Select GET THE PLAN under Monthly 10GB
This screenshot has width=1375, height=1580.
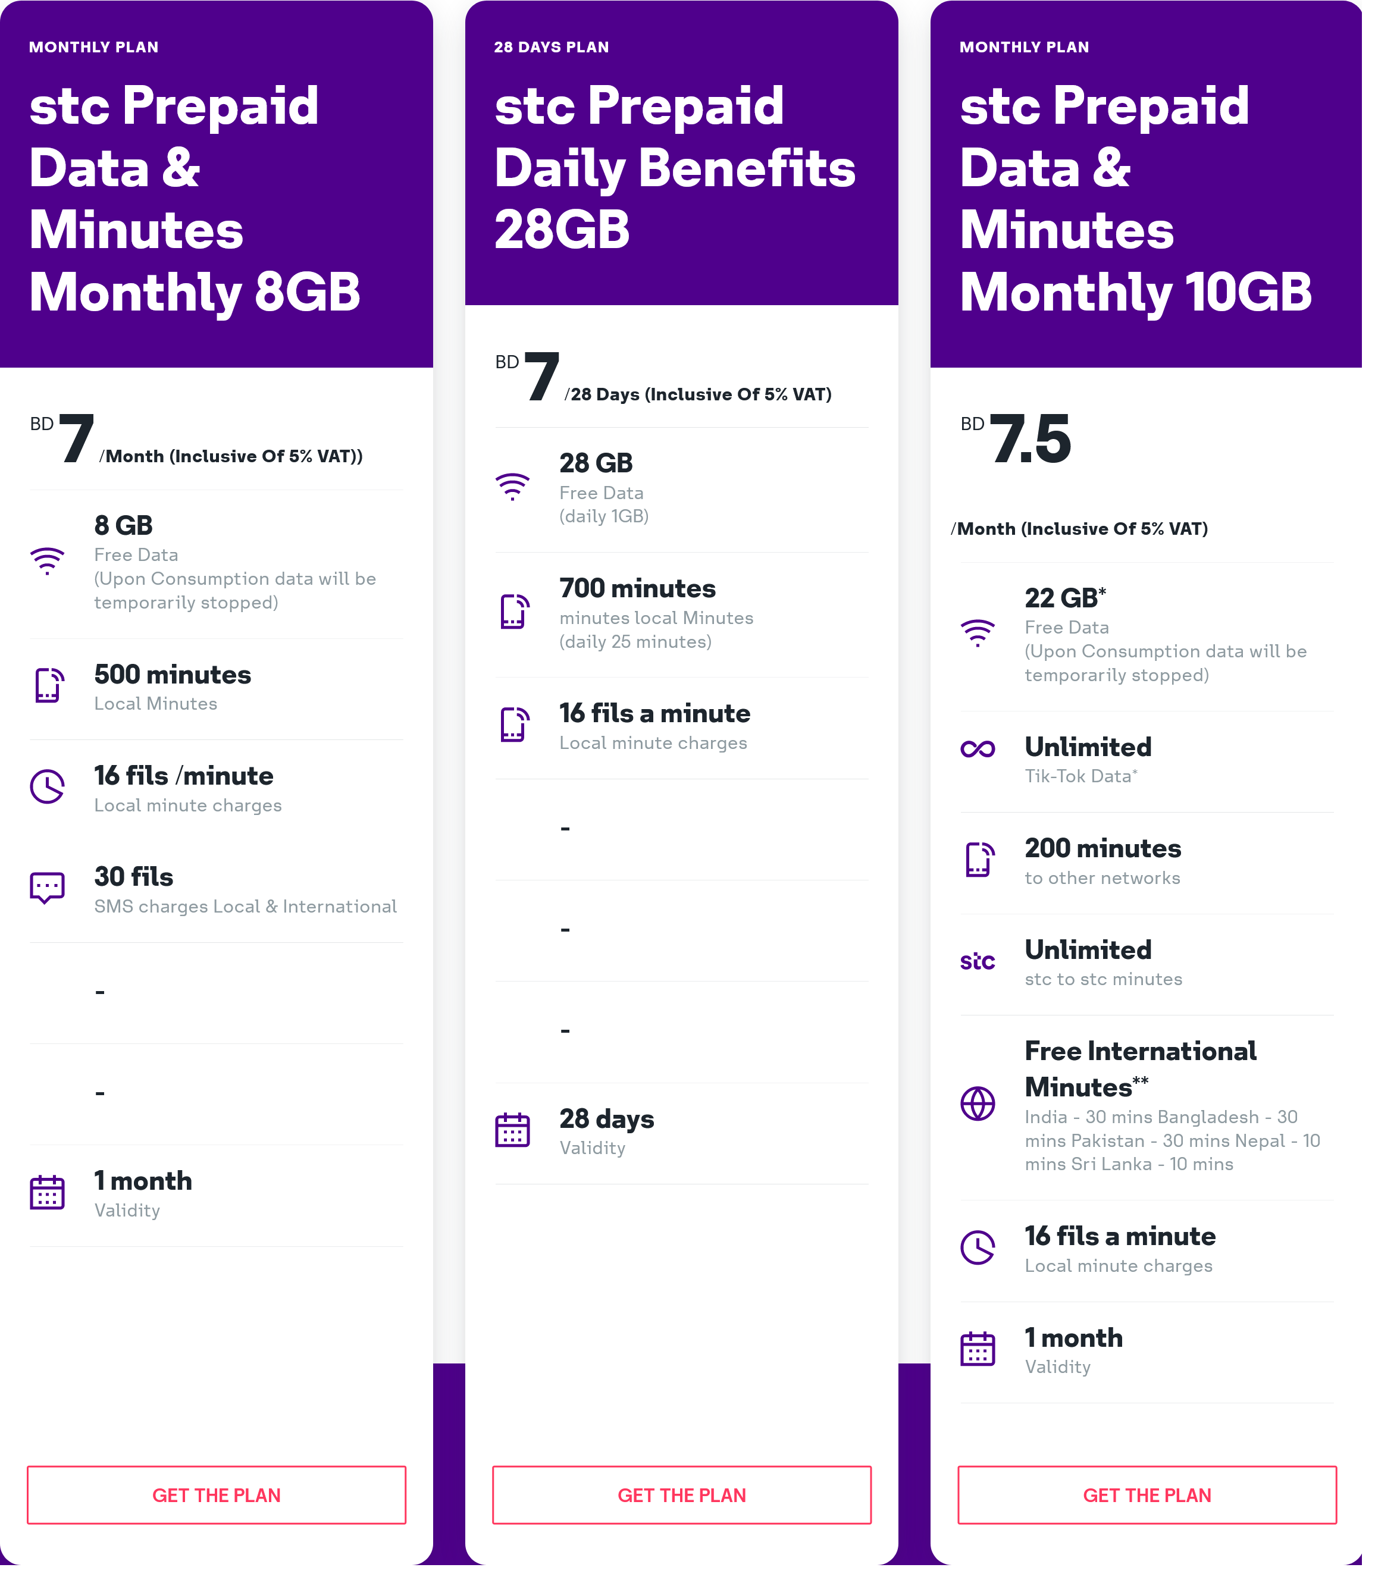pyautogui.click(x=1147, y=1494)
